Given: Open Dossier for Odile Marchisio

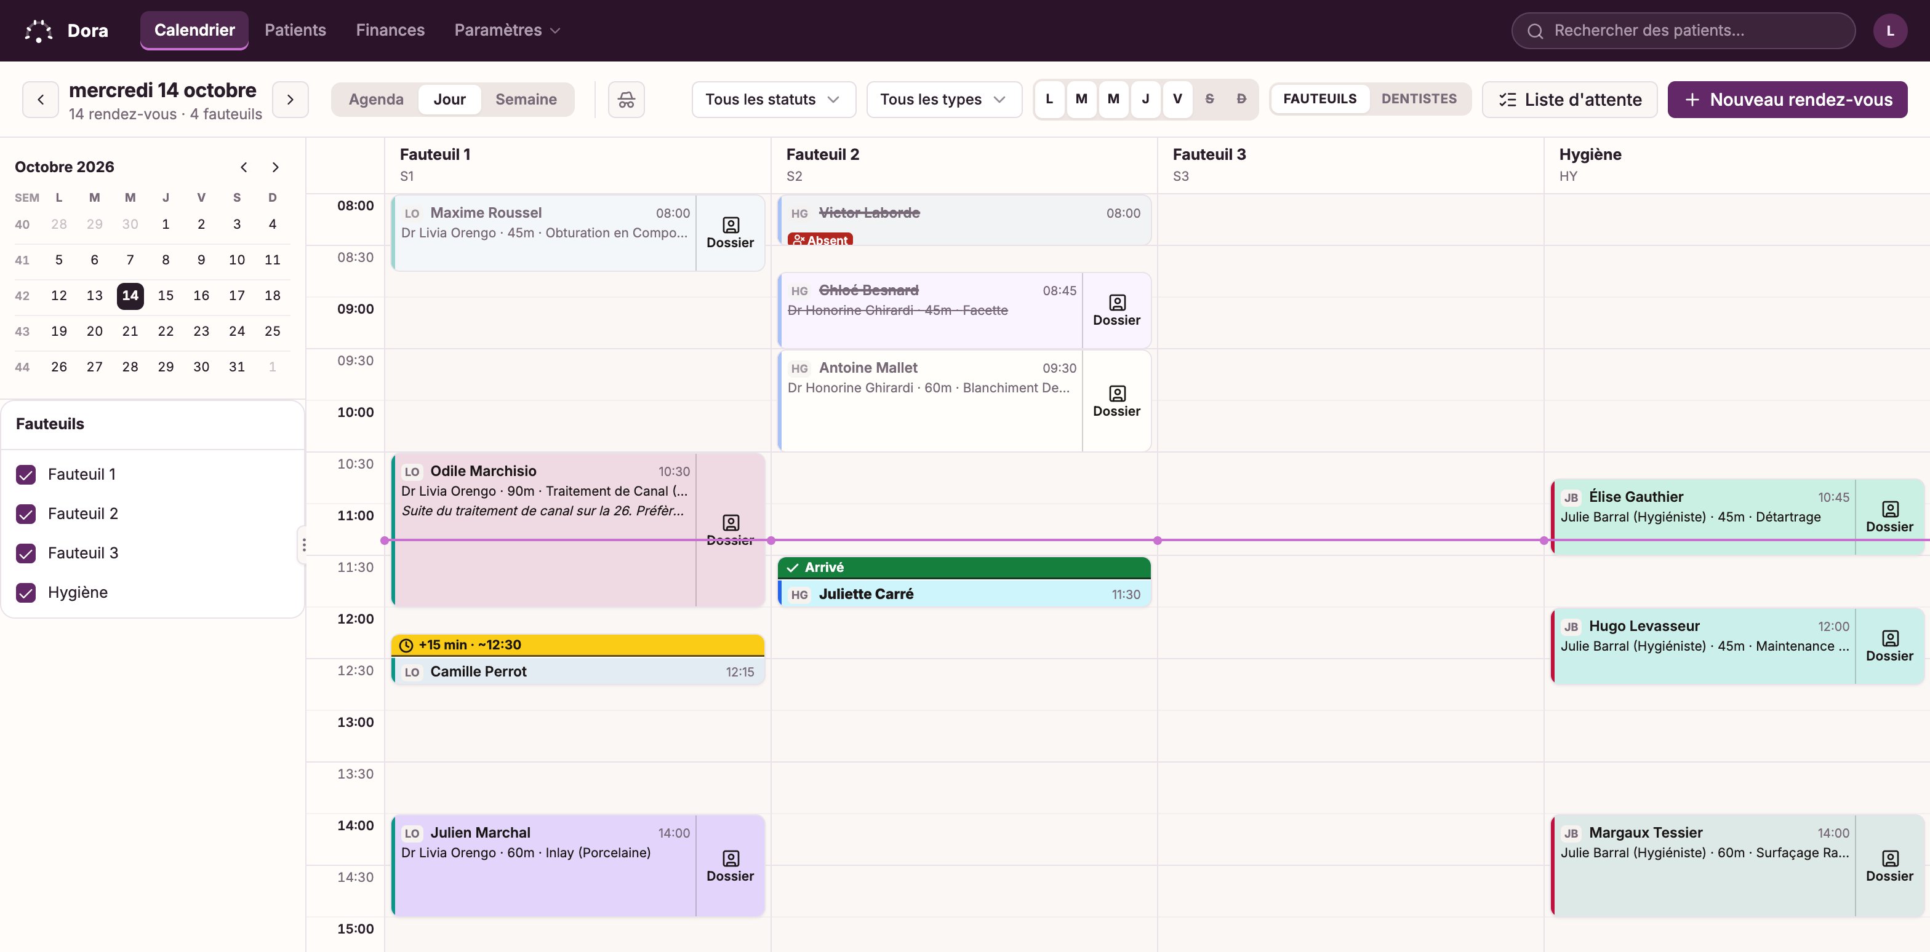Looking at the screenshot, I should [x=730, y=530].
